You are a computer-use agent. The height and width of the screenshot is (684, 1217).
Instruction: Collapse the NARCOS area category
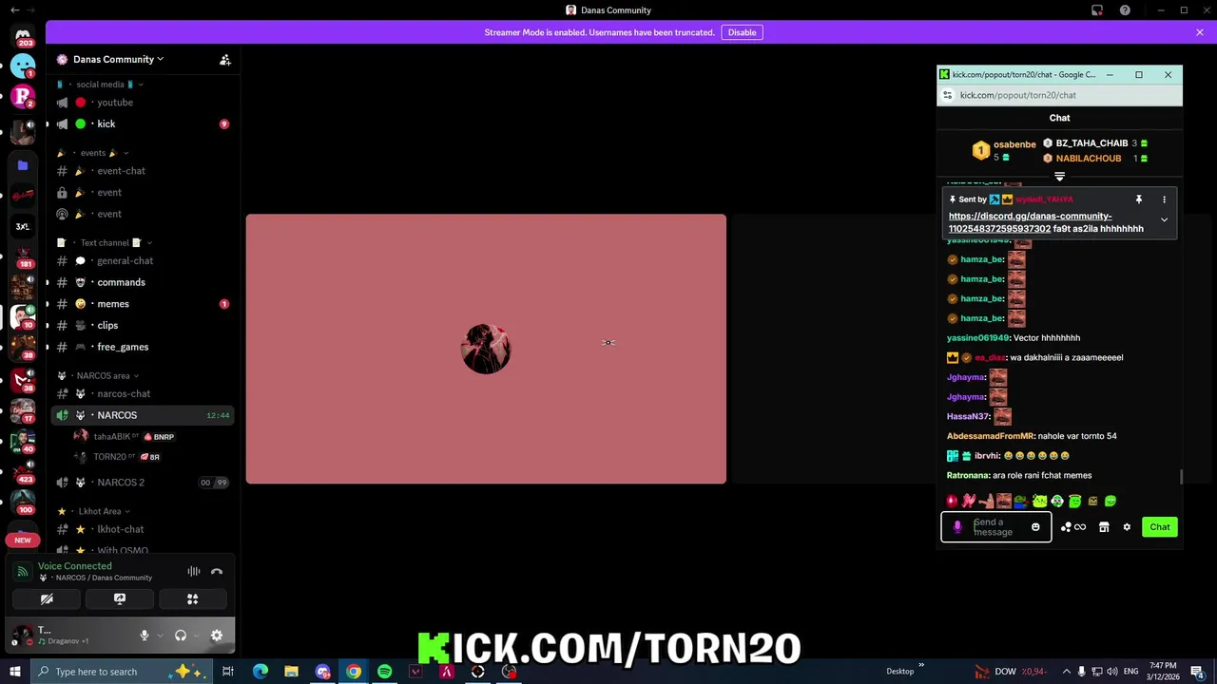[x=98, y=375]
